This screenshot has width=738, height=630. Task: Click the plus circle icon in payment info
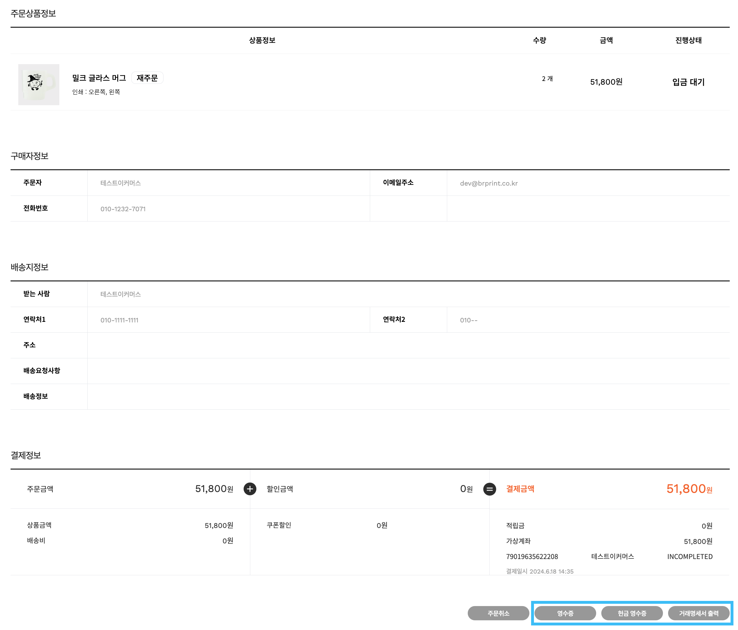point(250,489)
